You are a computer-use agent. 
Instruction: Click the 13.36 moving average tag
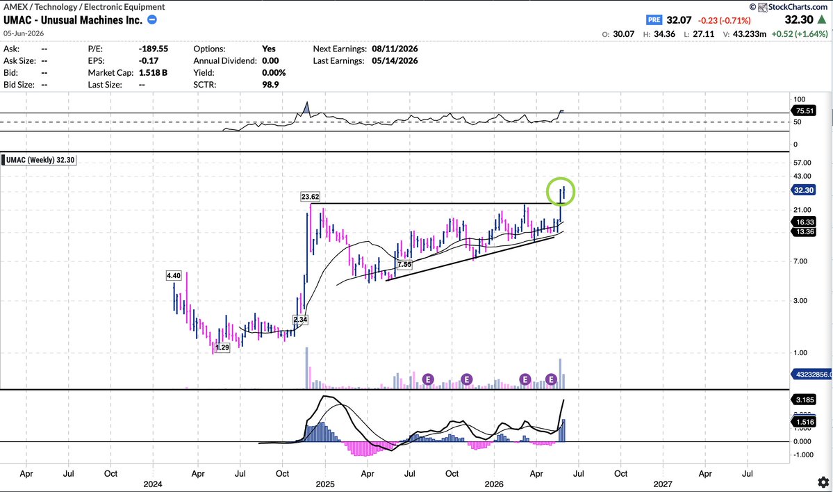tap(804, 231)
